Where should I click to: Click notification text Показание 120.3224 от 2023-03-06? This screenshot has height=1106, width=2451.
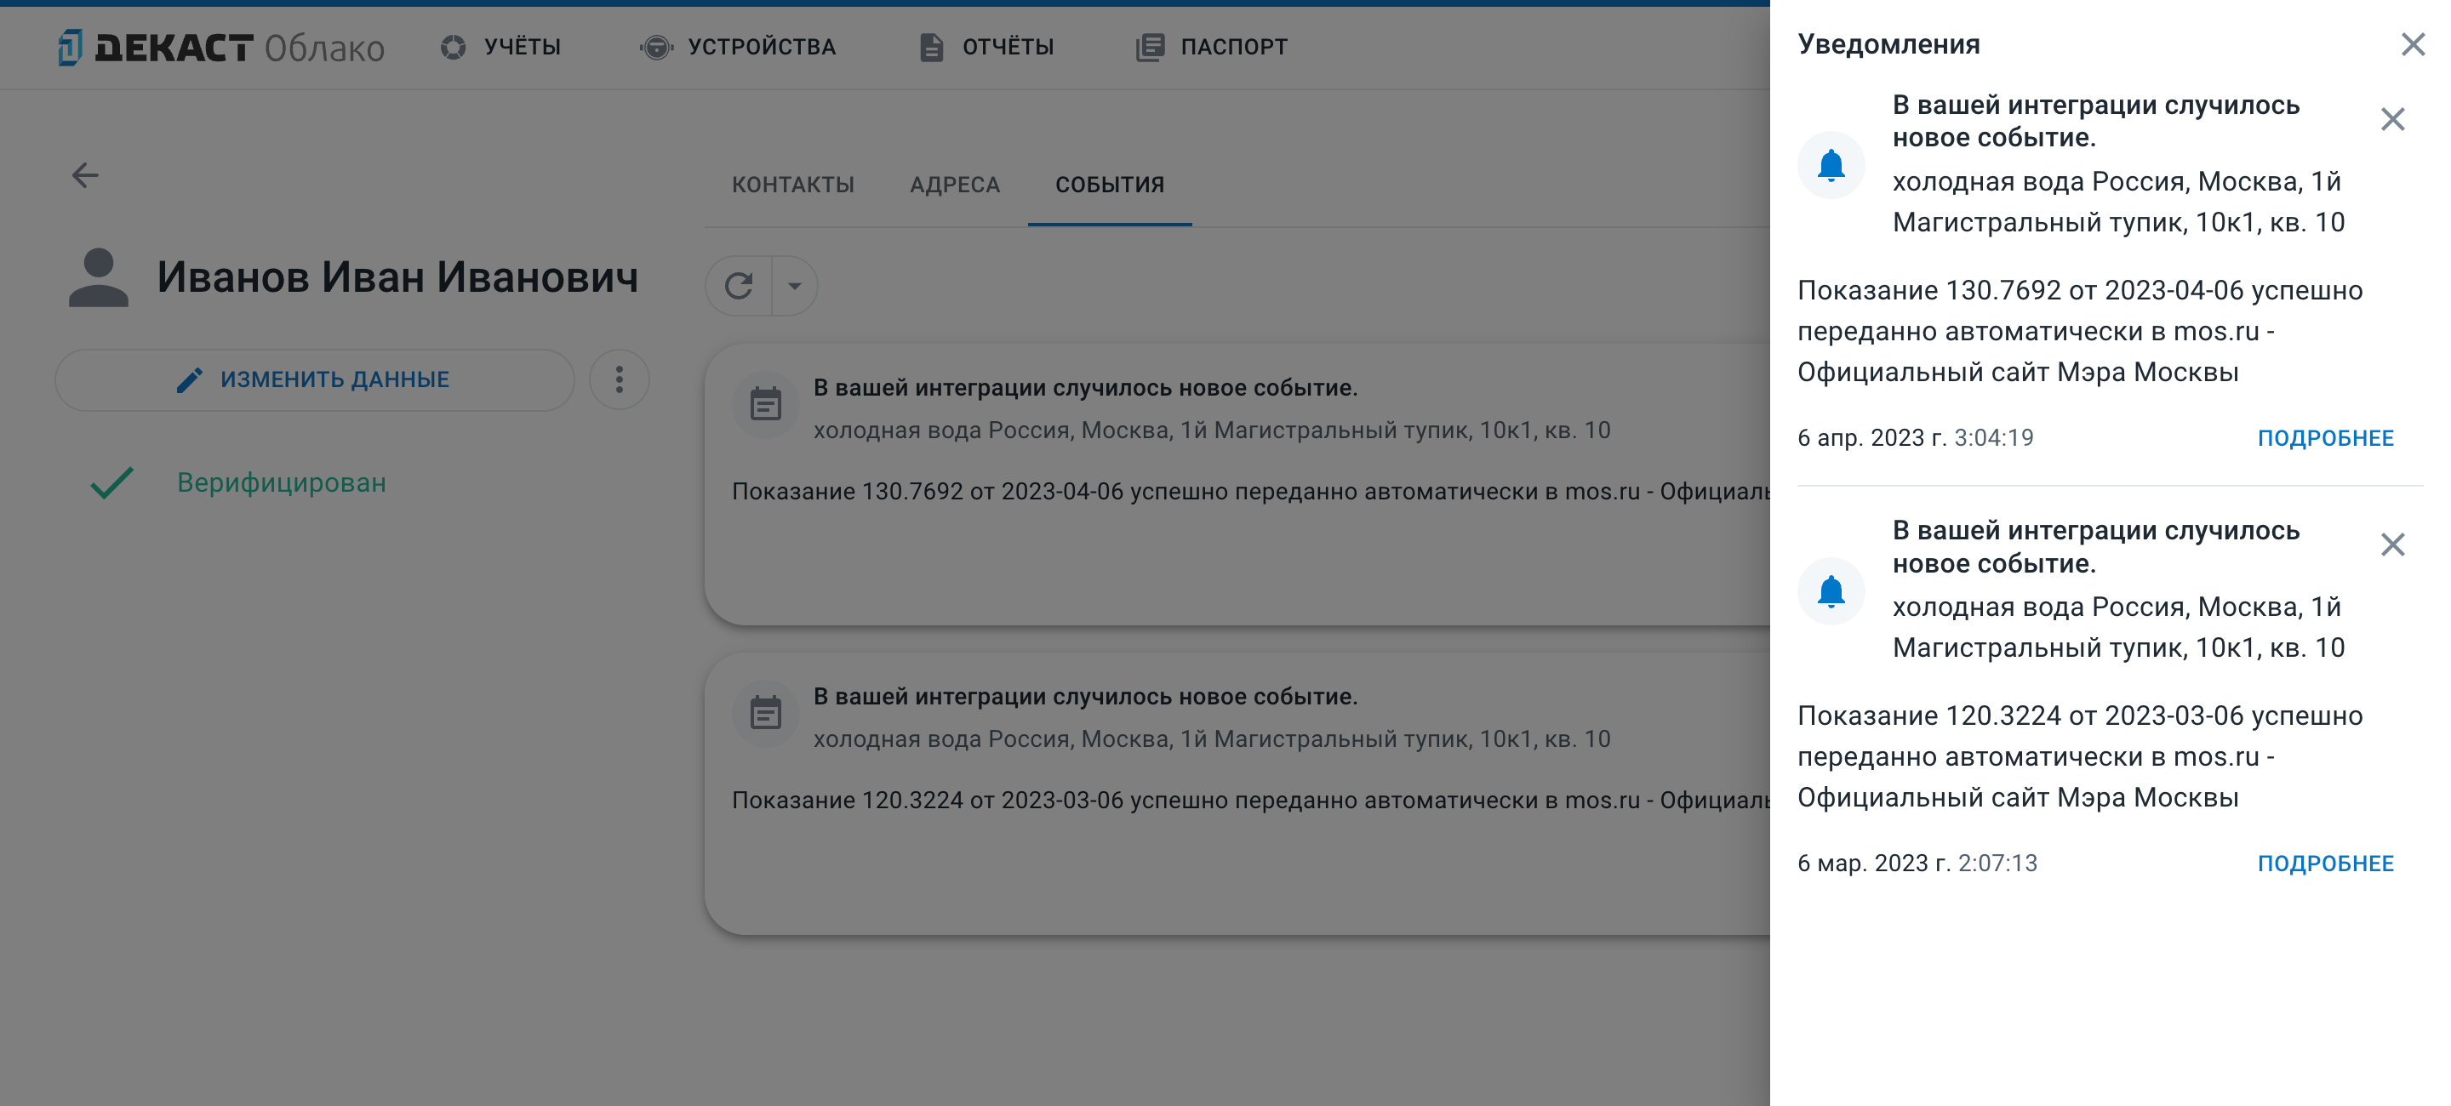[2080, 756]
